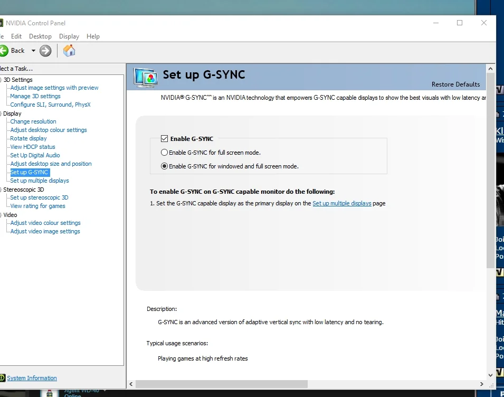Click the scroll left arrow
Viewport: 504px width, 397px height.
pos(131,384)
